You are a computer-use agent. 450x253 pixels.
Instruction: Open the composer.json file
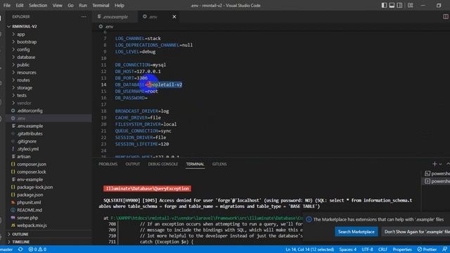31,164
